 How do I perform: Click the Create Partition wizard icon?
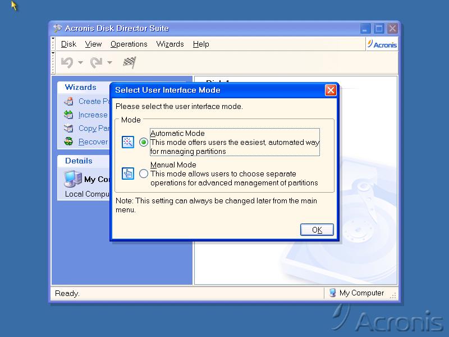[x=68, y=101]
